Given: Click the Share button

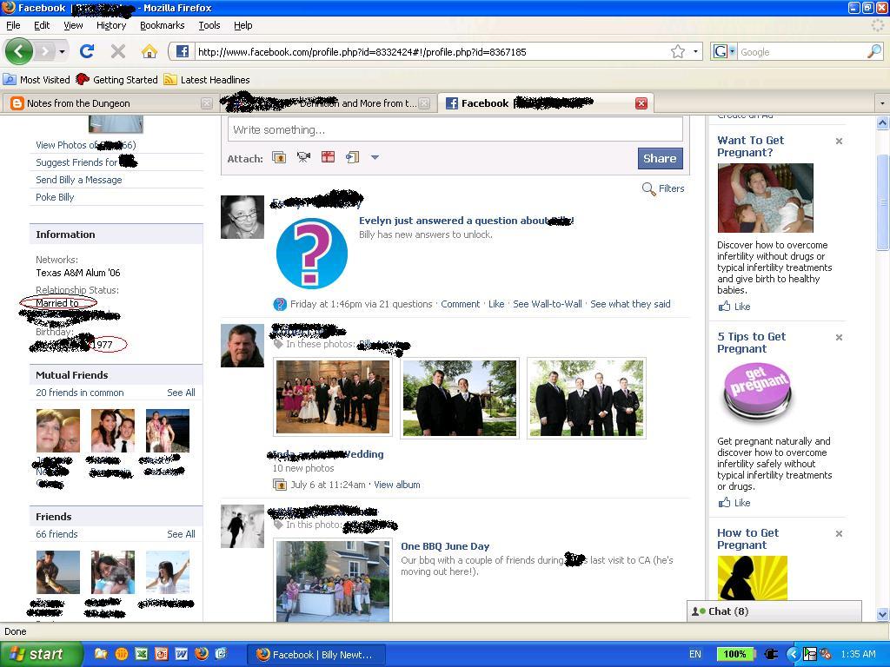Looking at the screenshot, I should point(660,158).
